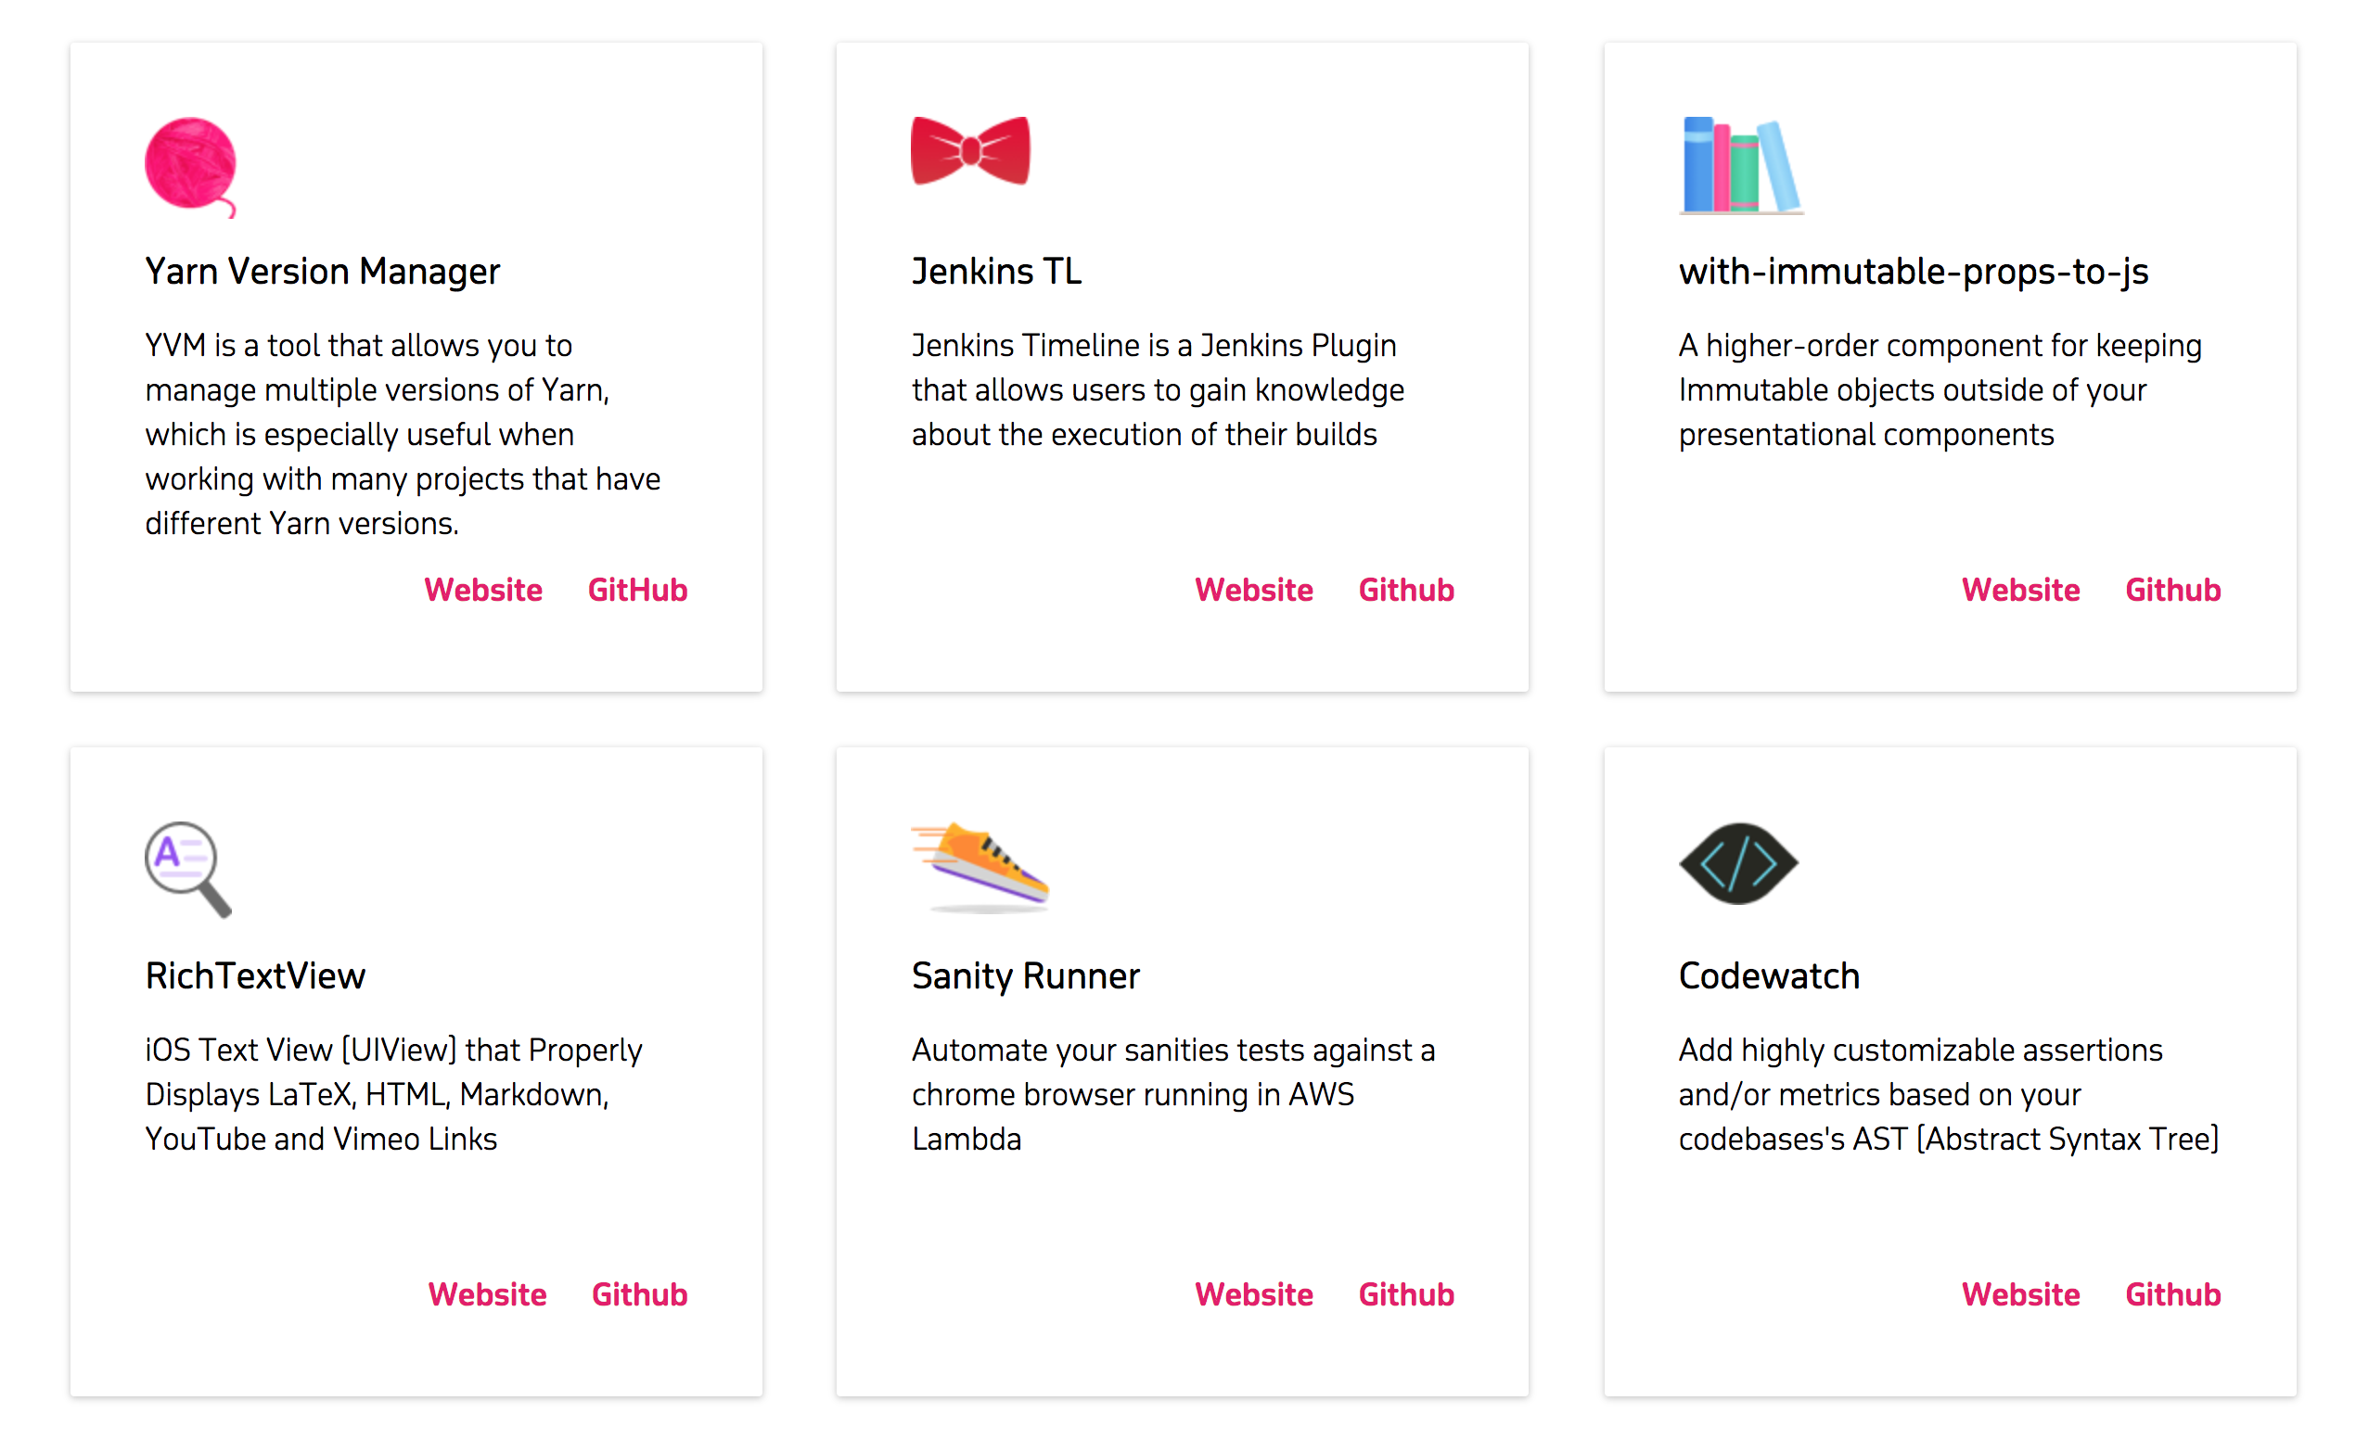The image size is (2369, 1439).
Task: Select the Yarn Version Manager title
Action: click(x=322, y=270)
